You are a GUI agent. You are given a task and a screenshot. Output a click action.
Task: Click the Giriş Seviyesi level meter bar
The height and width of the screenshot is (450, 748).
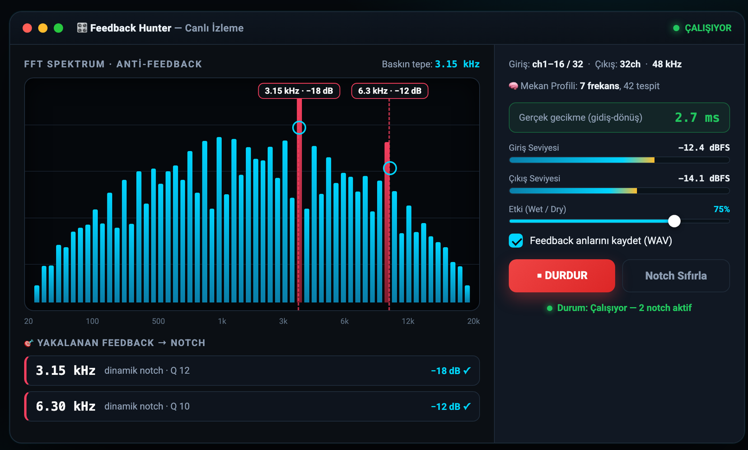(x=619, y=160)
